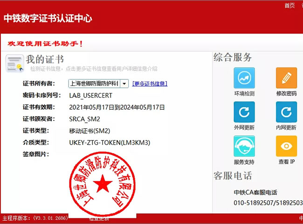Open the 环境检测 environment check icon
This screenshot has height=224, width=303.
(244, 78)
